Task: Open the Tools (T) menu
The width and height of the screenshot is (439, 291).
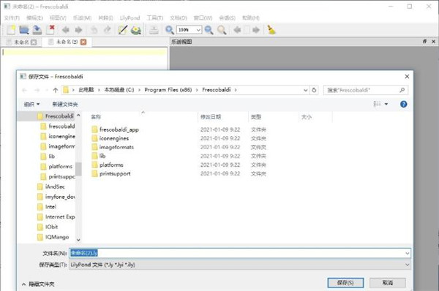Action: pos(155,18)
